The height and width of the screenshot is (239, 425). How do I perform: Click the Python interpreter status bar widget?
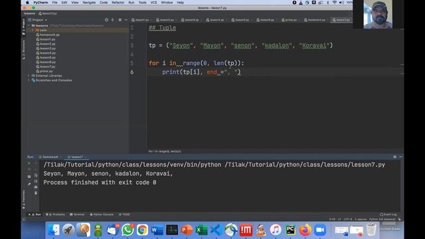click(382, 219)
